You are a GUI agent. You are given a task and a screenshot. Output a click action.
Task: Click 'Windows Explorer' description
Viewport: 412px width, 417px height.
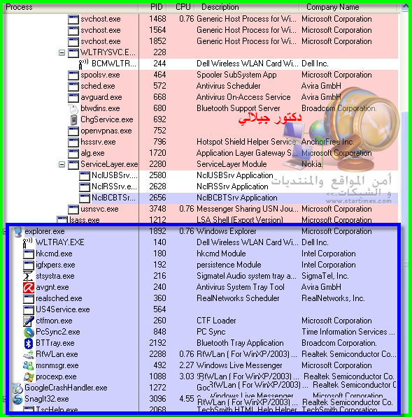[x=227, y=231]
